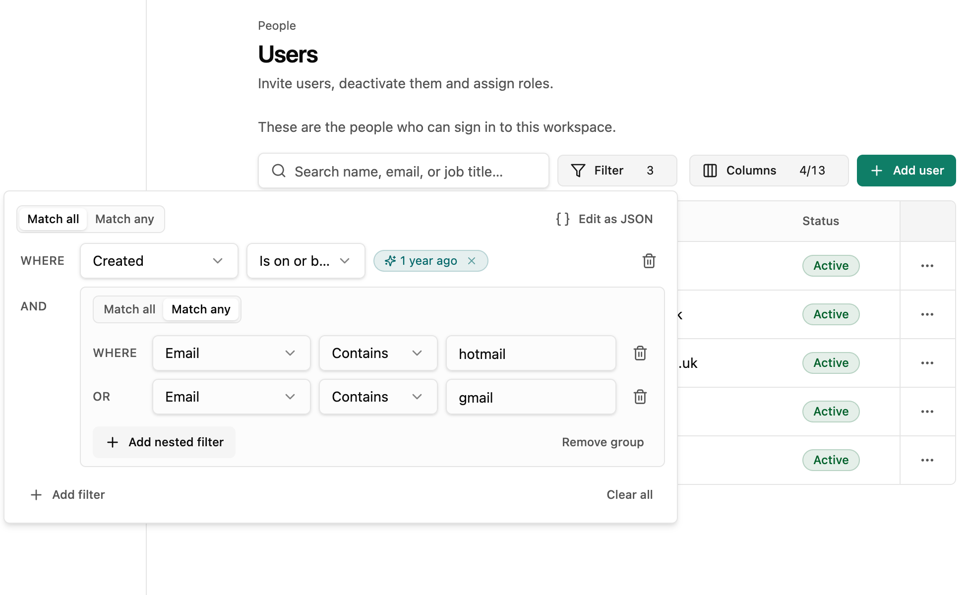
Task: Click the Add filter button
Action: (x=68, y=495)
